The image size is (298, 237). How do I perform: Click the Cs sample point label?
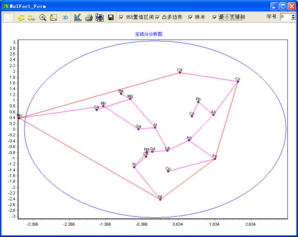pos(238,79)
